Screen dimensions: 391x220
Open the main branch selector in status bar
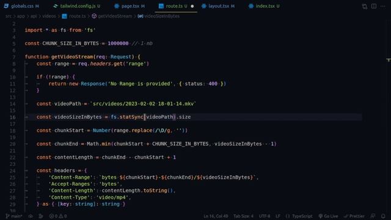point(14,216)
